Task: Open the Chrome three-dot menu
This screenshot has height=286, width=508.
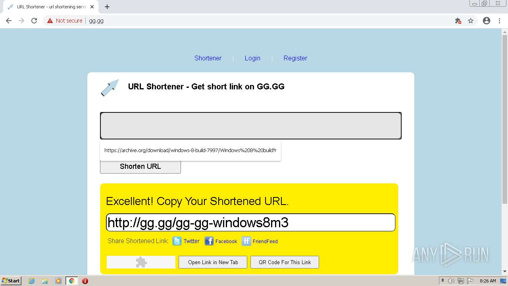Action: point(499,21)
